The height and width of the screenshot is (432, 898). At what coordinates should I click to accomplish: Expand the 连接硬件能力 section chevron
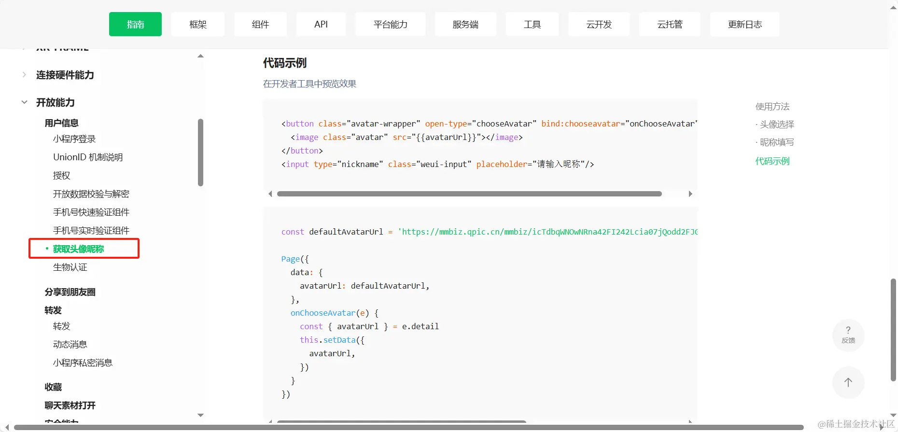[24, 74]
